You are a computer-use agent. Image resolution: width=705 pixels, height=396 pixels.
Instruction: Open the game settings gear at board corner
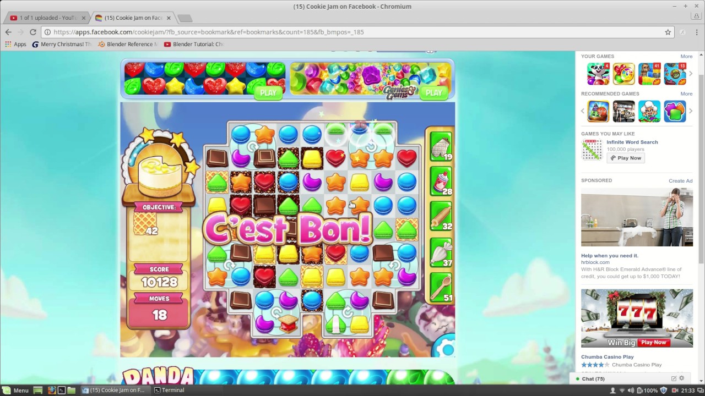447,349
